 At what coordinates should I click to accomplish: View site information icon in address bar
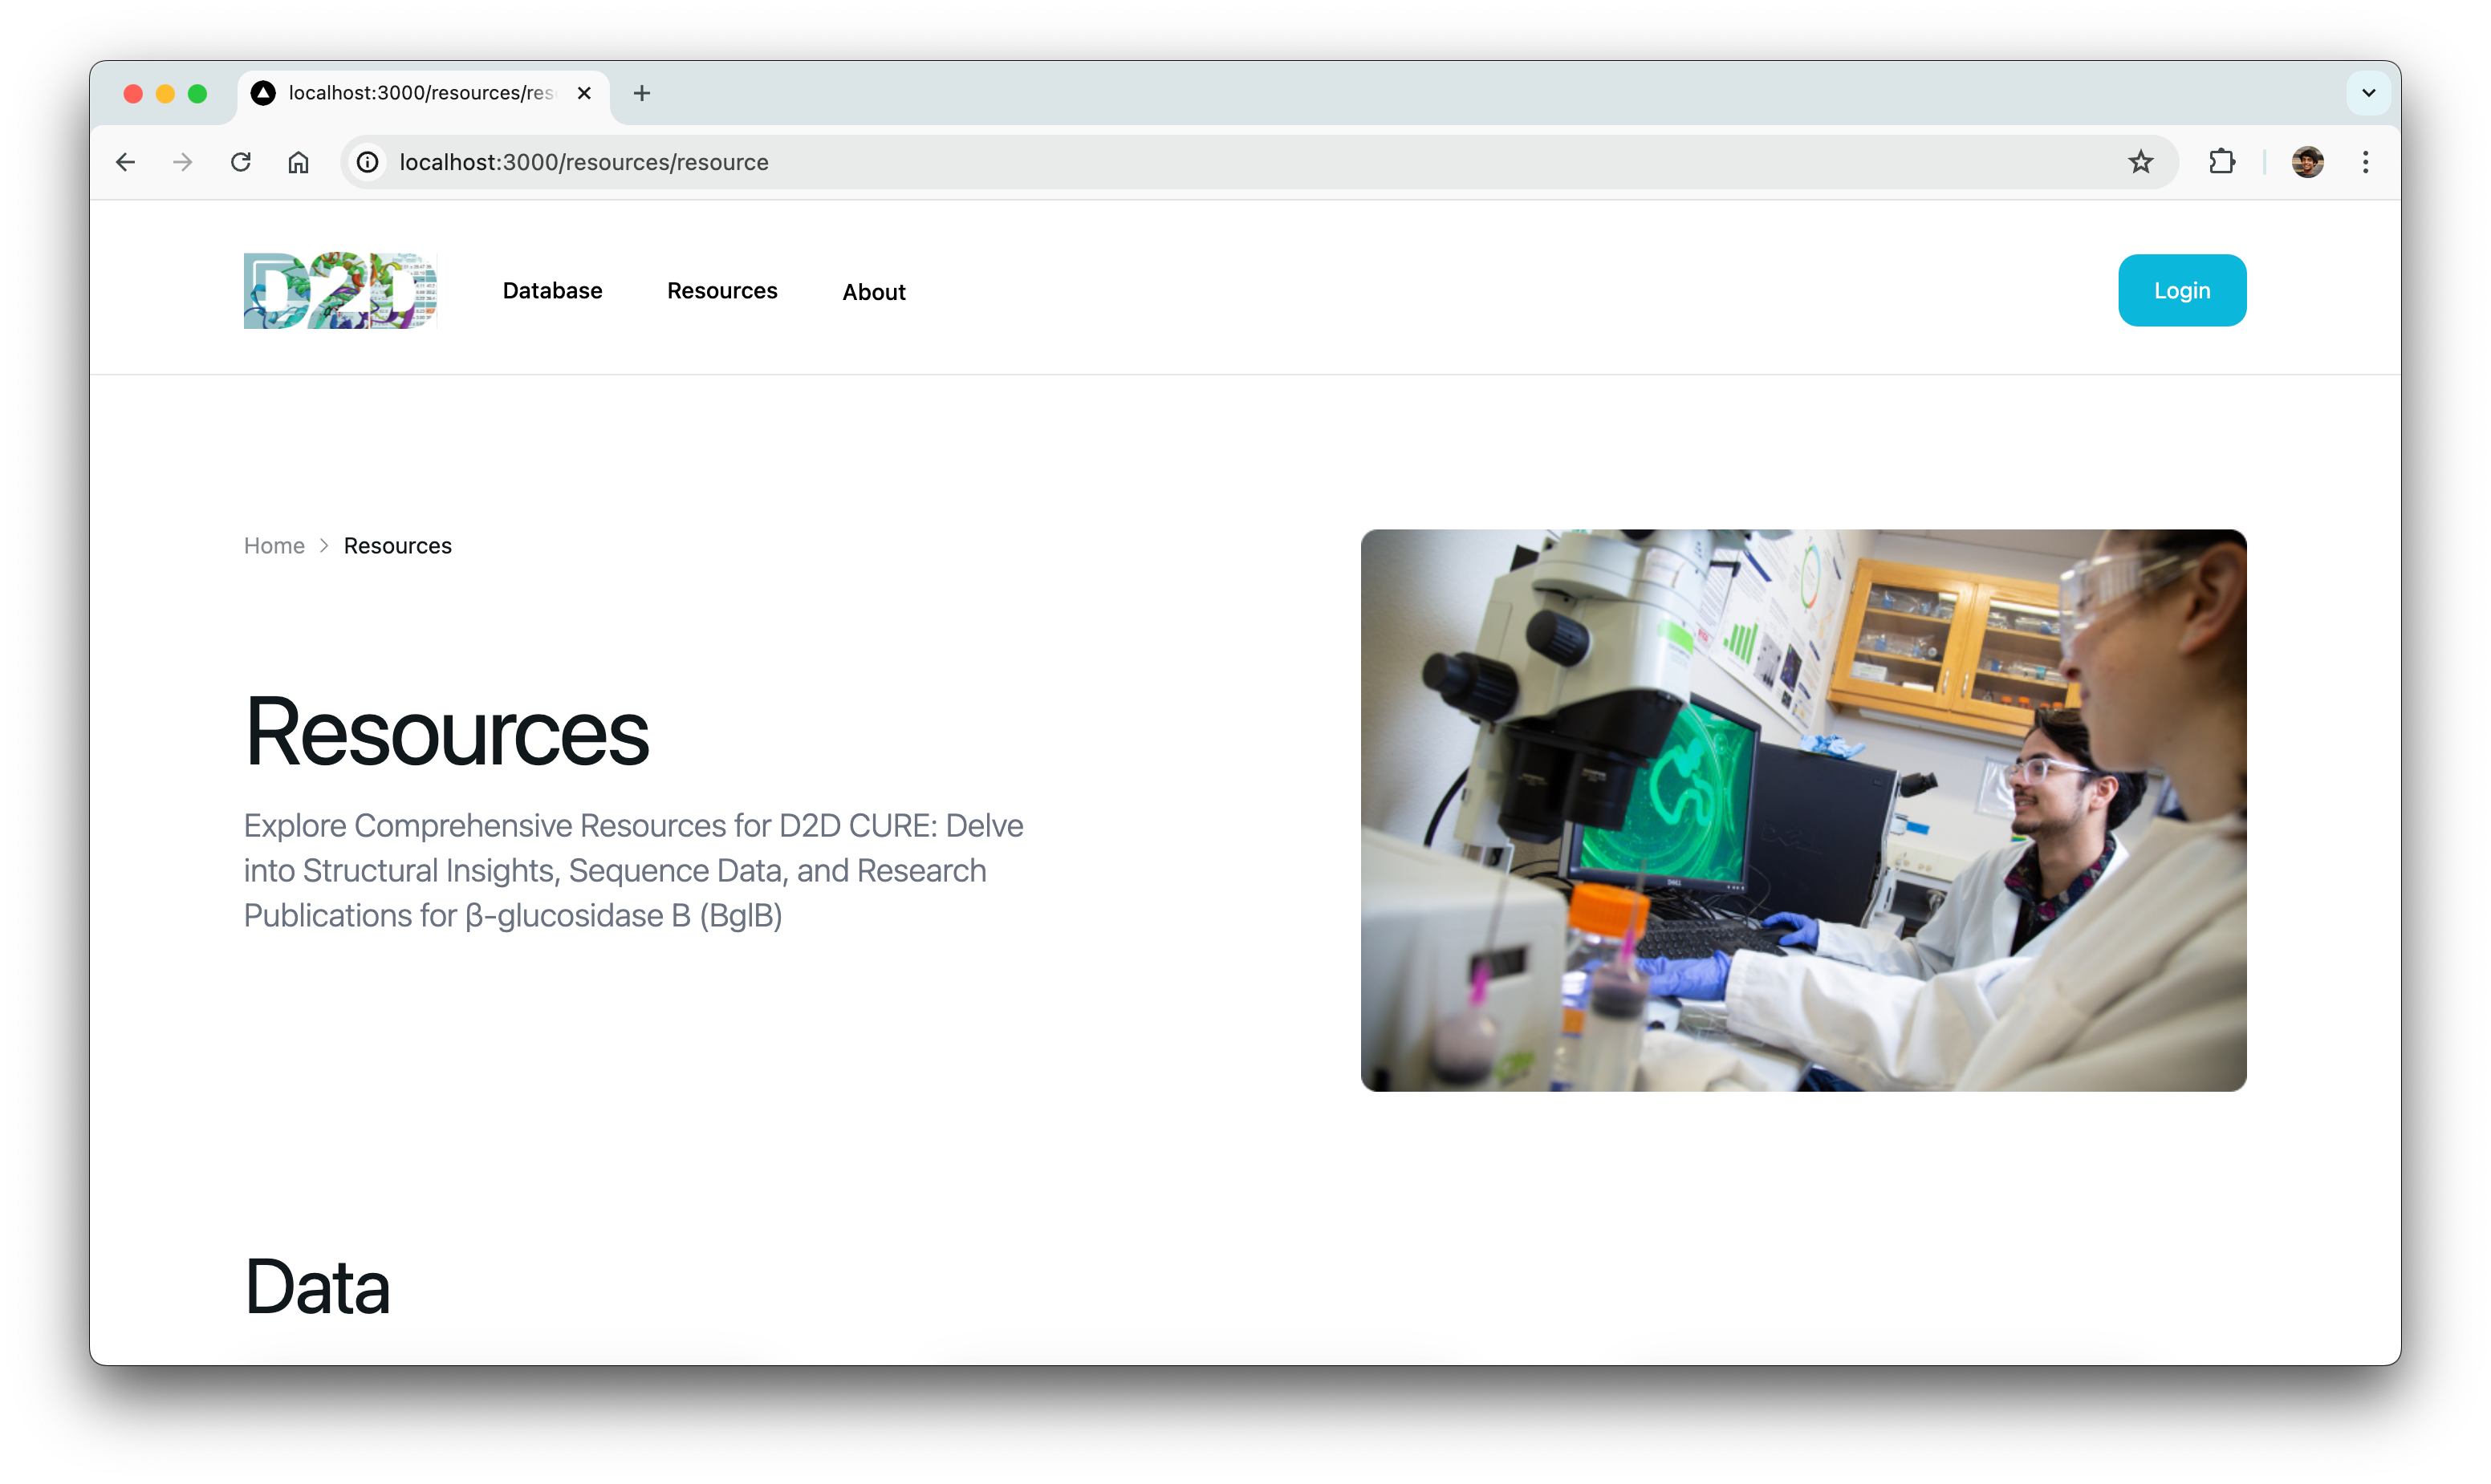point(368,162)
